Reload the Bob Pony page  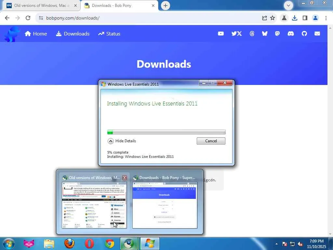28,18
